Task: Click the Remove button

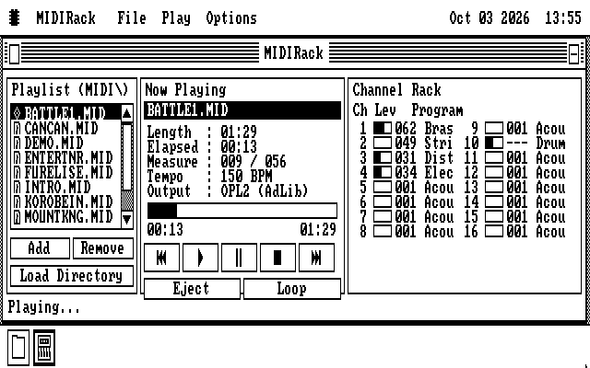Action: click(103, 248)
